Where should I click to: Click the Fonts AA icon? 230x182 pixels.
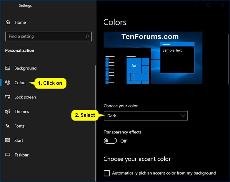coord(7,126)
